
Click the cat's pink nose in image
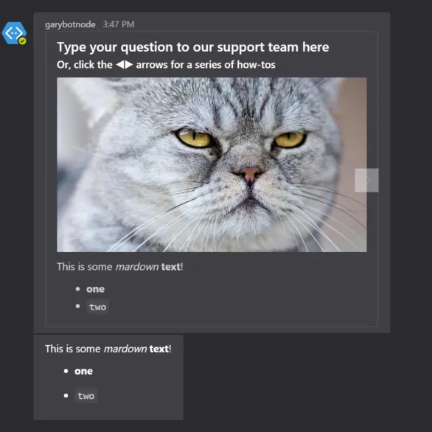[x=250, y=174]
